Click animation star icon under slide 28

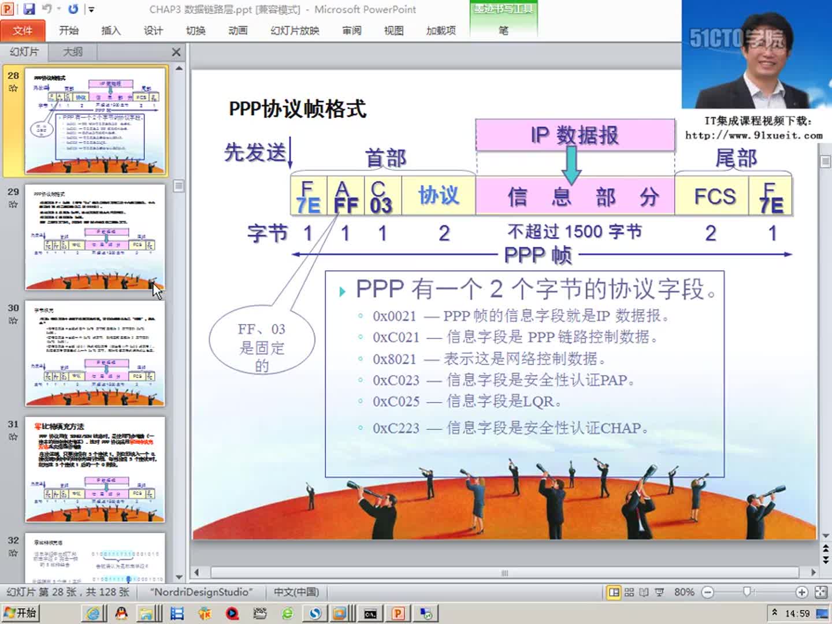13,88
